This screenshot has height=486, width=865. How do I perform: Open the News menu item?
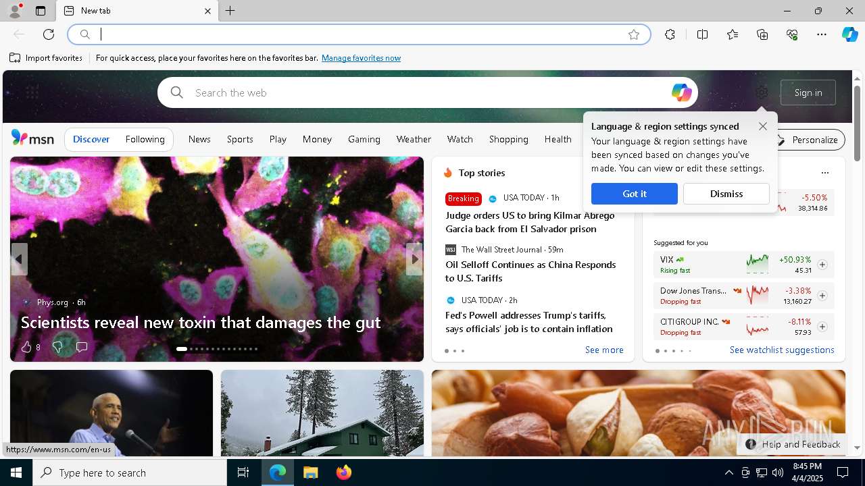[199, 139]
